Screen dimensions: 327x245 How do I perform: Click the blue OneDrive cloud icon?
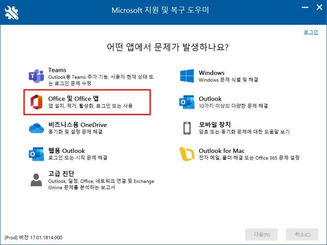[x=36, y=128]
